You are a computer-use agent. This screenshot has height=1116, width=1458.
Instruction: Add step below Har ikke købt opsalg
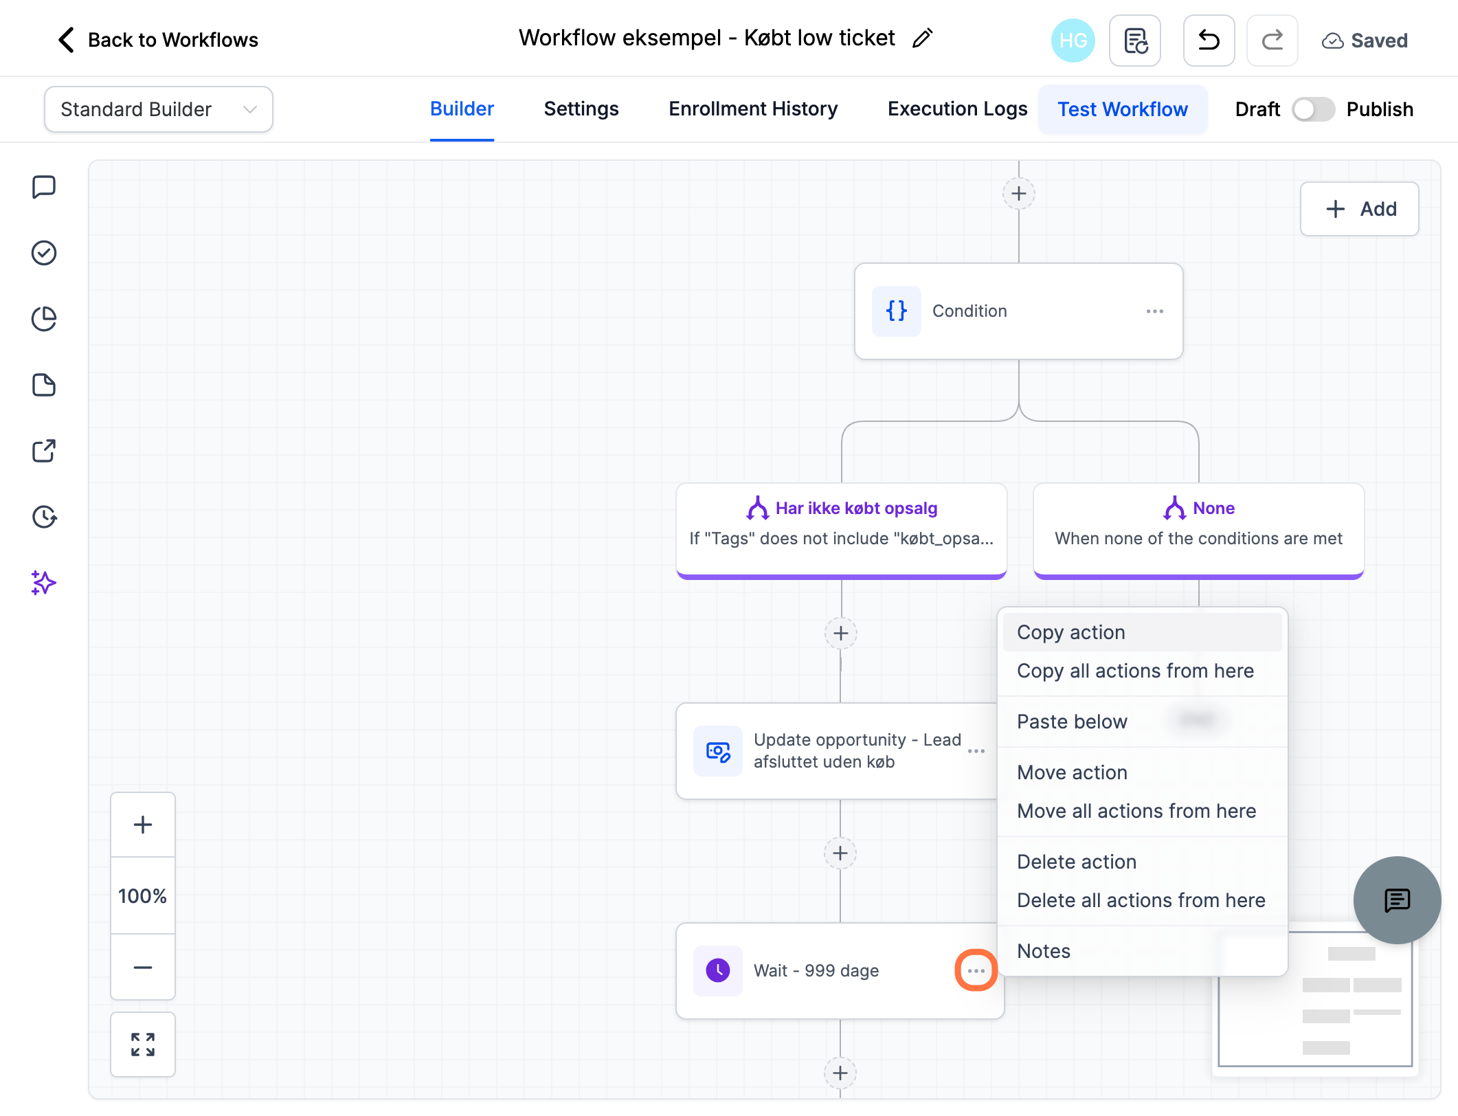(841, 633)
